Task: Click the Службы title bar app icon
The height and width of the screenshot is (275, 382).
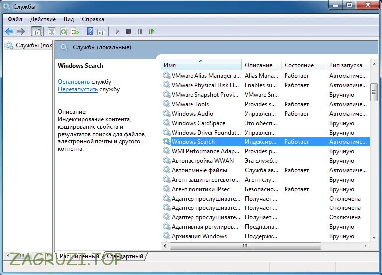Action: tap(6, 7)
